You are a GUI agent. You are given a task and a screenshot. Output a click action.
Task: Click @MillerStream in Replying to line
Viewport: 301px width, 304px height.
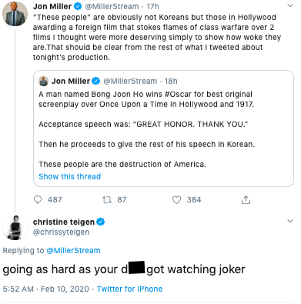point(73,250)
